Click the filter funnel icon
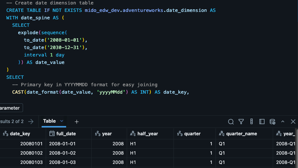The width and height of the screenshot is (298, 168). click(x=241, y=122)
